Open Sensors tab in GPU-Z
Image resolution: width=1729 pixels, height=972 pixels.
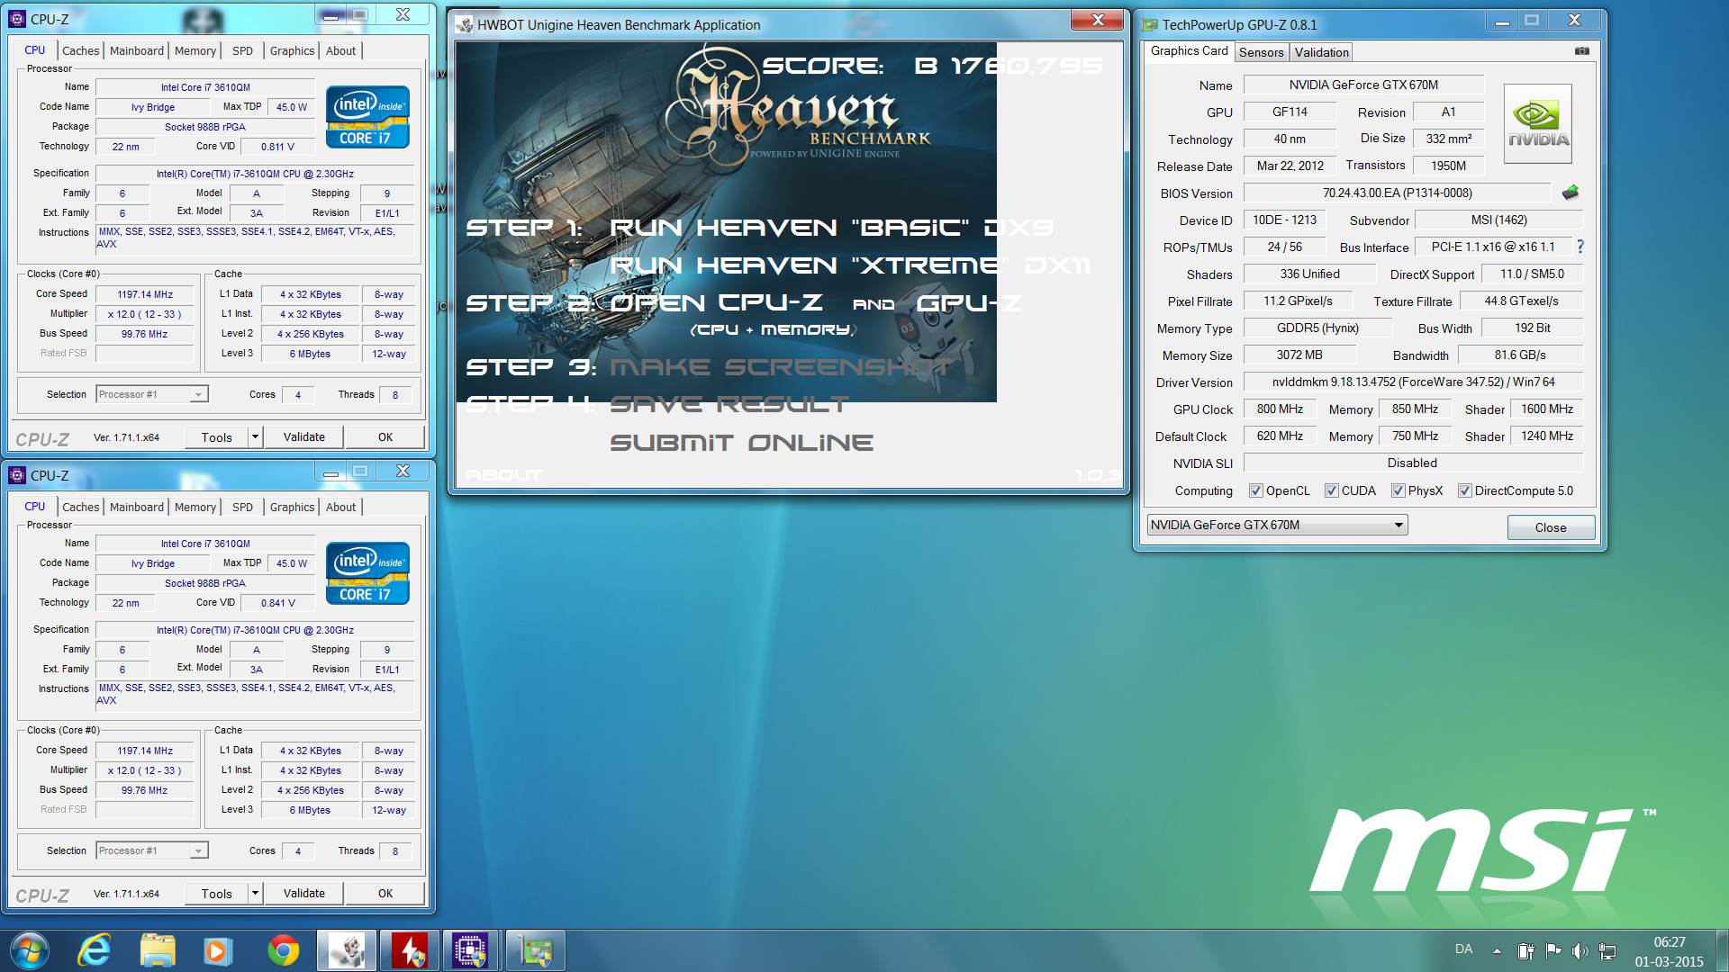click(x=1261, y=52)
